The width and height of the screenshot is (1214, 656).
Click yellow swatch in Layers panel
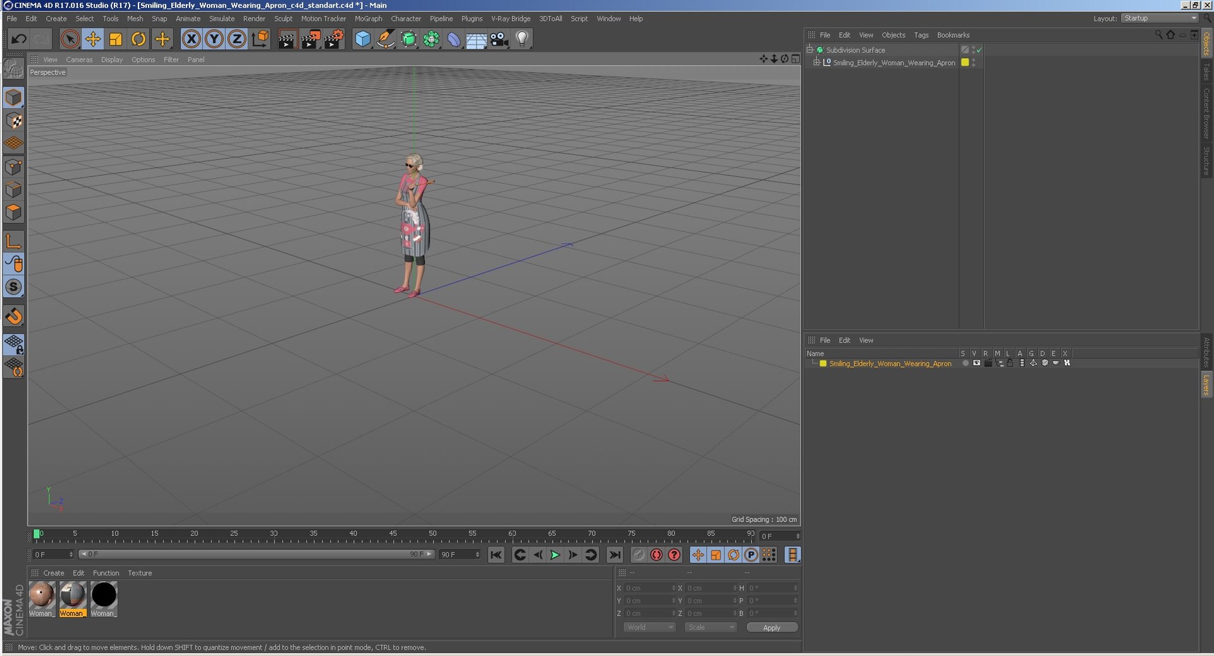(x=823, y=363)
